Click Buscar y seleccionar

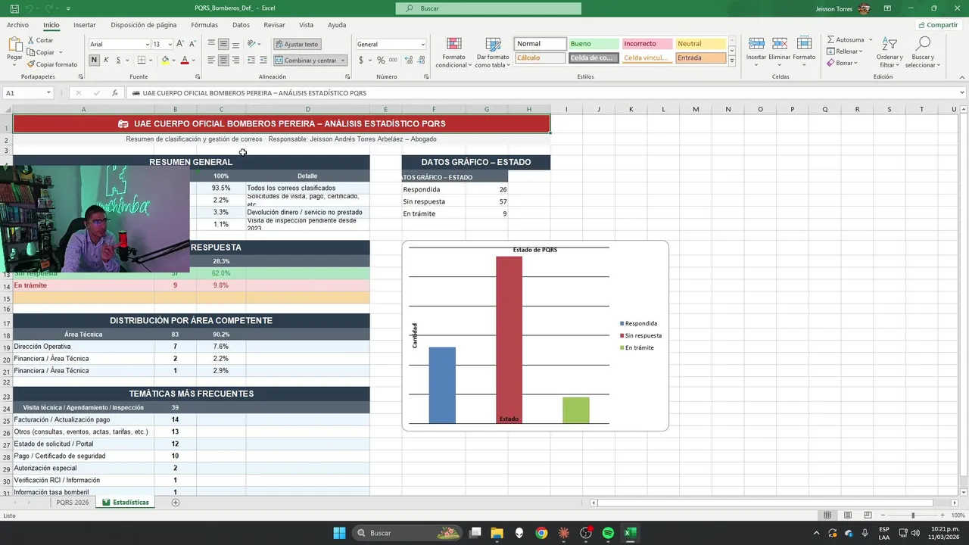coord(923,53)
